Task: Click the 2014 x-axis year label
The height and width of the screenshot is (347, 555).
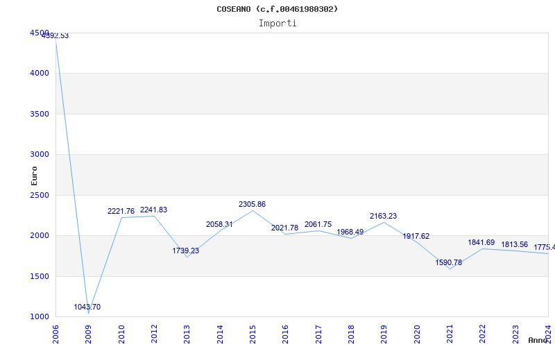Action: pos(220,334)
